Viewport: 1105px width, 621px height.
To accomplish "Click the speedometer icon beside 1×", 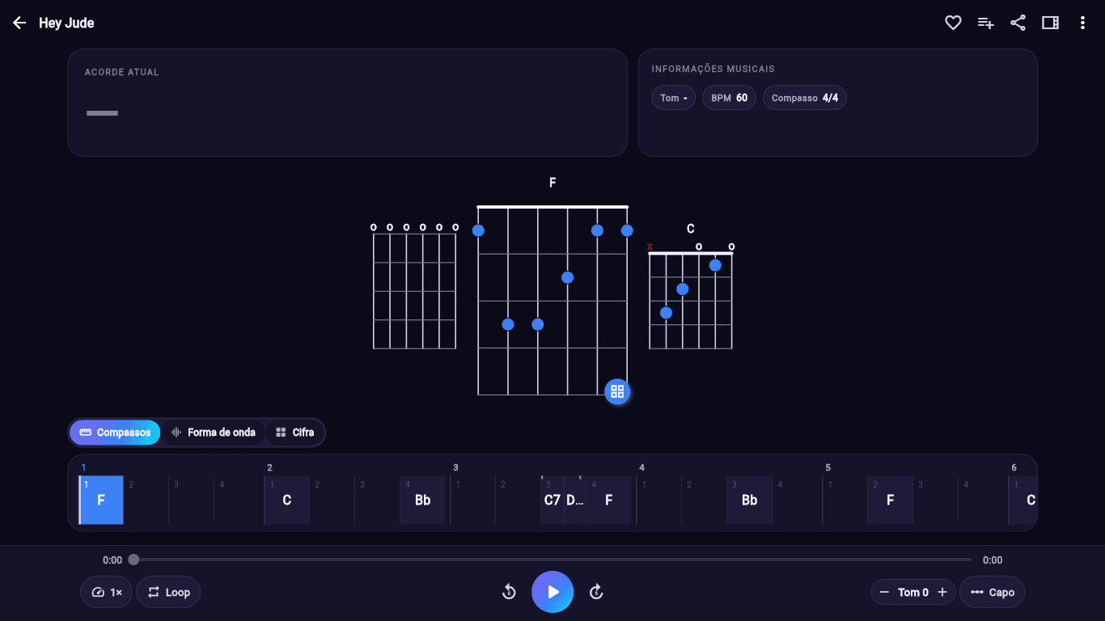I will click(x=98, y=592).
